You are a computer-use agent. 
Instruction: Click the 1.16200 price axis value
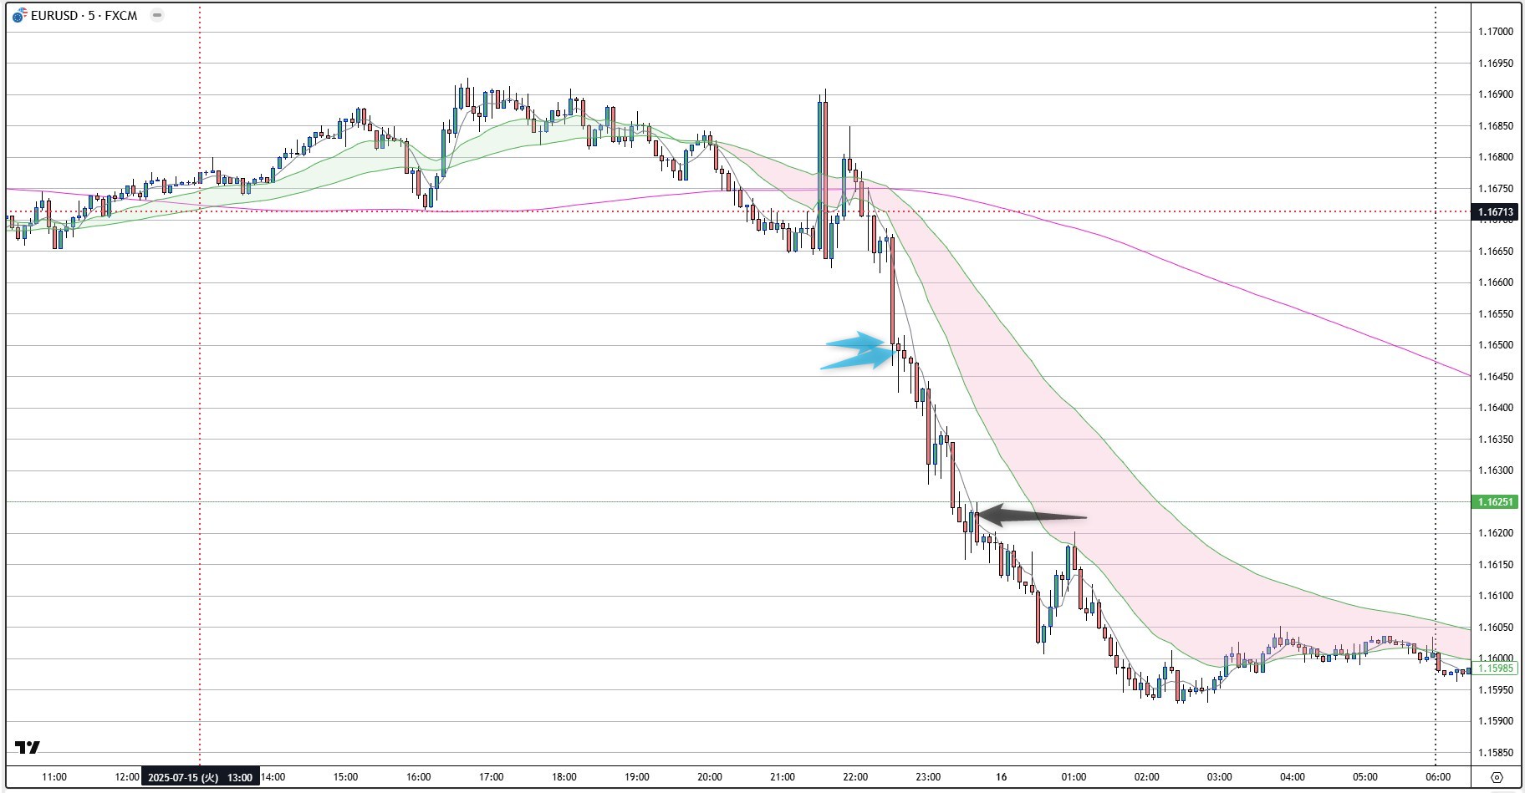[x=1496, y=533]
